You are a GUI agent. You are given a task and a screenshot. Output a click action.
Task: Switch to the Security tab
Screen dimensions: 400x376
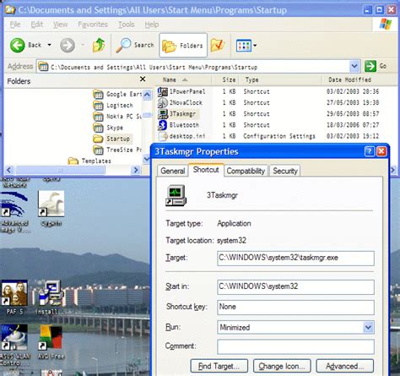[285, 171]
